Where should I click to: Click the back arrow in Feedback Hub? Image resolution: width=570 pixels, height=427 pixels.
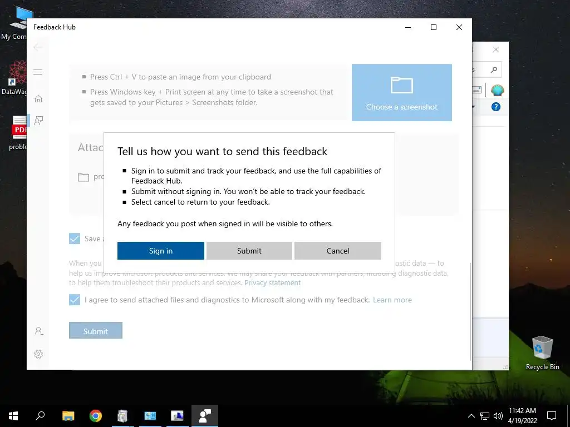click(37, 47)
